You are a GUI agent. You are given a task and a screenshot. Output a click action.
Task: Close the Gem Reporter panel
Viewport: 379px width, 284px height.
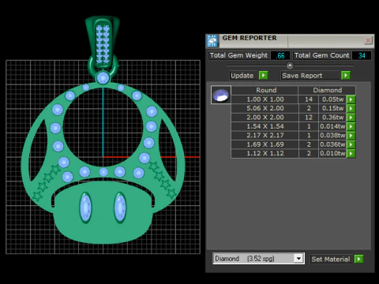click(x=368, y=40)
